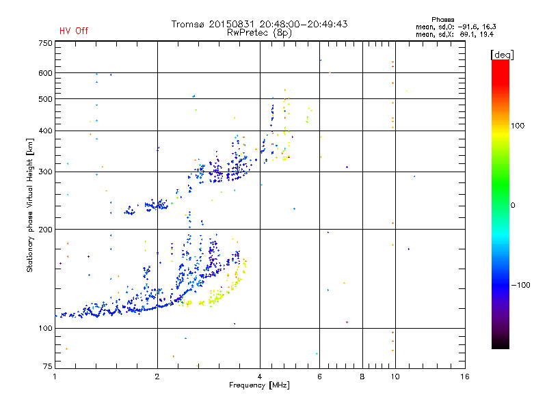Click the yellow-green X-mode cluster near 3 MHz
The height and width of the screenshot is (410, 547).
[x=215, y=297]
